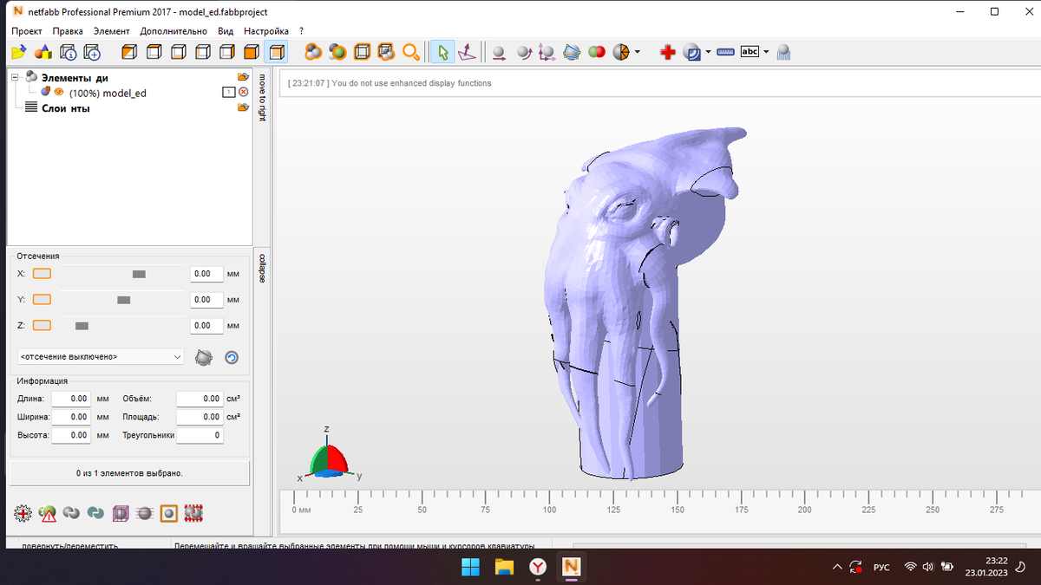Open the Правка menu
Viewport: 1041px width, 585px height.
pyautogui.click(x=68, y=30)
